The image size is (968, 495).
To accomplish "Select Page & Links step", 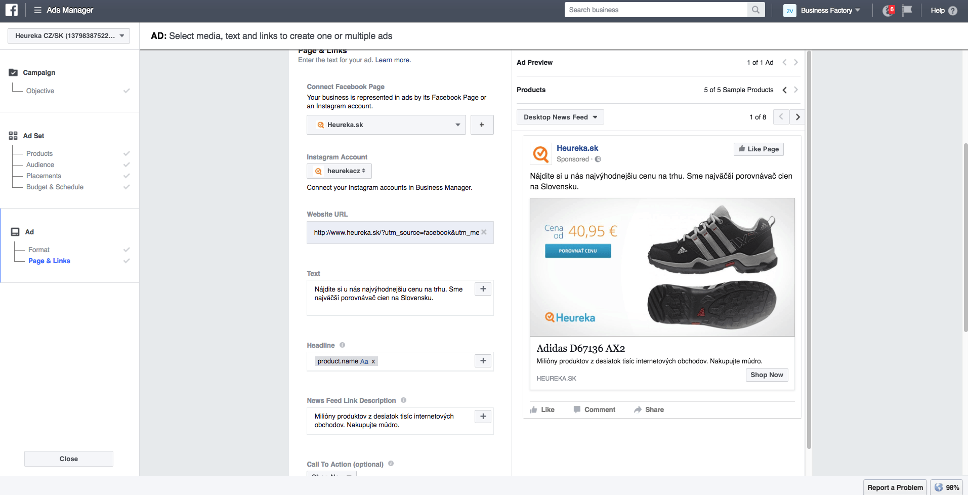I will coord(49,261).
